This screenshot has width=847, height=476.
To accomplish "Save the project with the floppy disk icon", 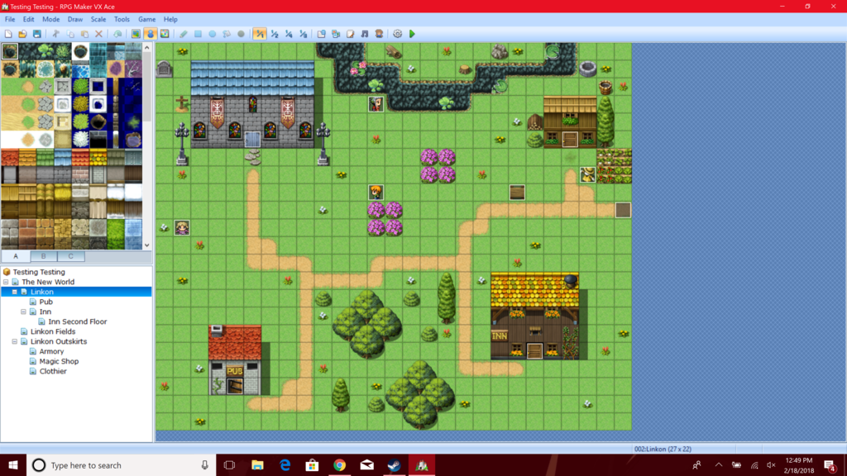I will pyautogui.click(x=36, y=34).
